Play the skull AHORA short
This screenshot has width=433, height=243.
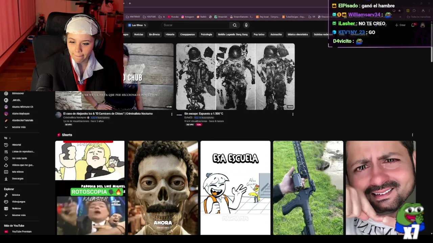pyautogui.click(x=163, y=188)
